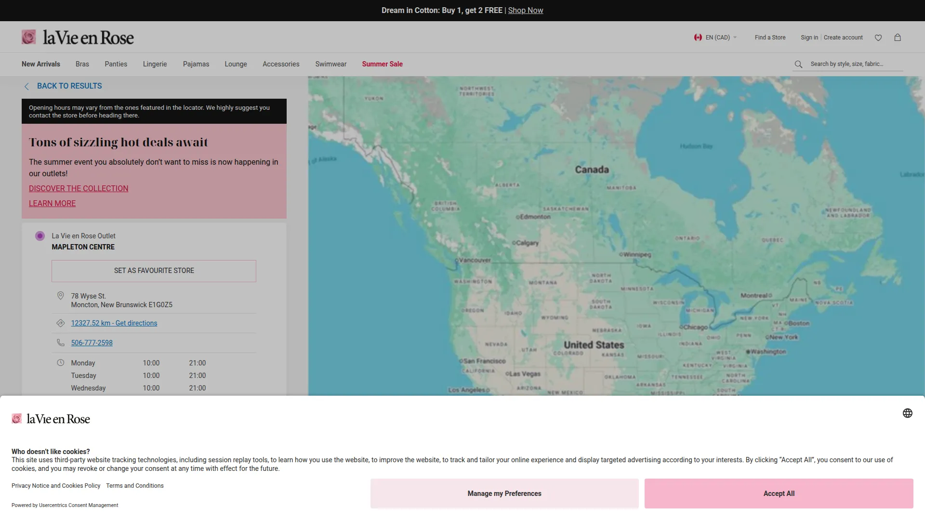
Task: Click the MAPLETON CENTRE store name
Action: [x=83, y=247]
